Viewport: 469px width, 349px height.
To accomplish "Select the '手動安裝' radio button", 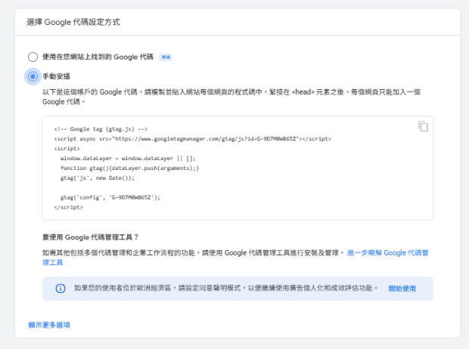I will 33,76.
